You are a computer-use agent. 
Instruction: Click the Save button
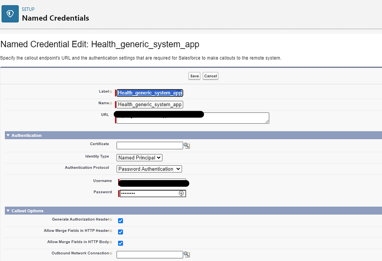[x=194, y=76]
